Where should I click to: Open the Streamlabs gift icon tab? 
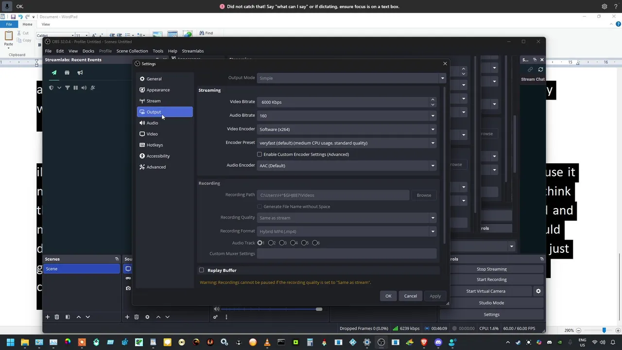coord(67,72)
